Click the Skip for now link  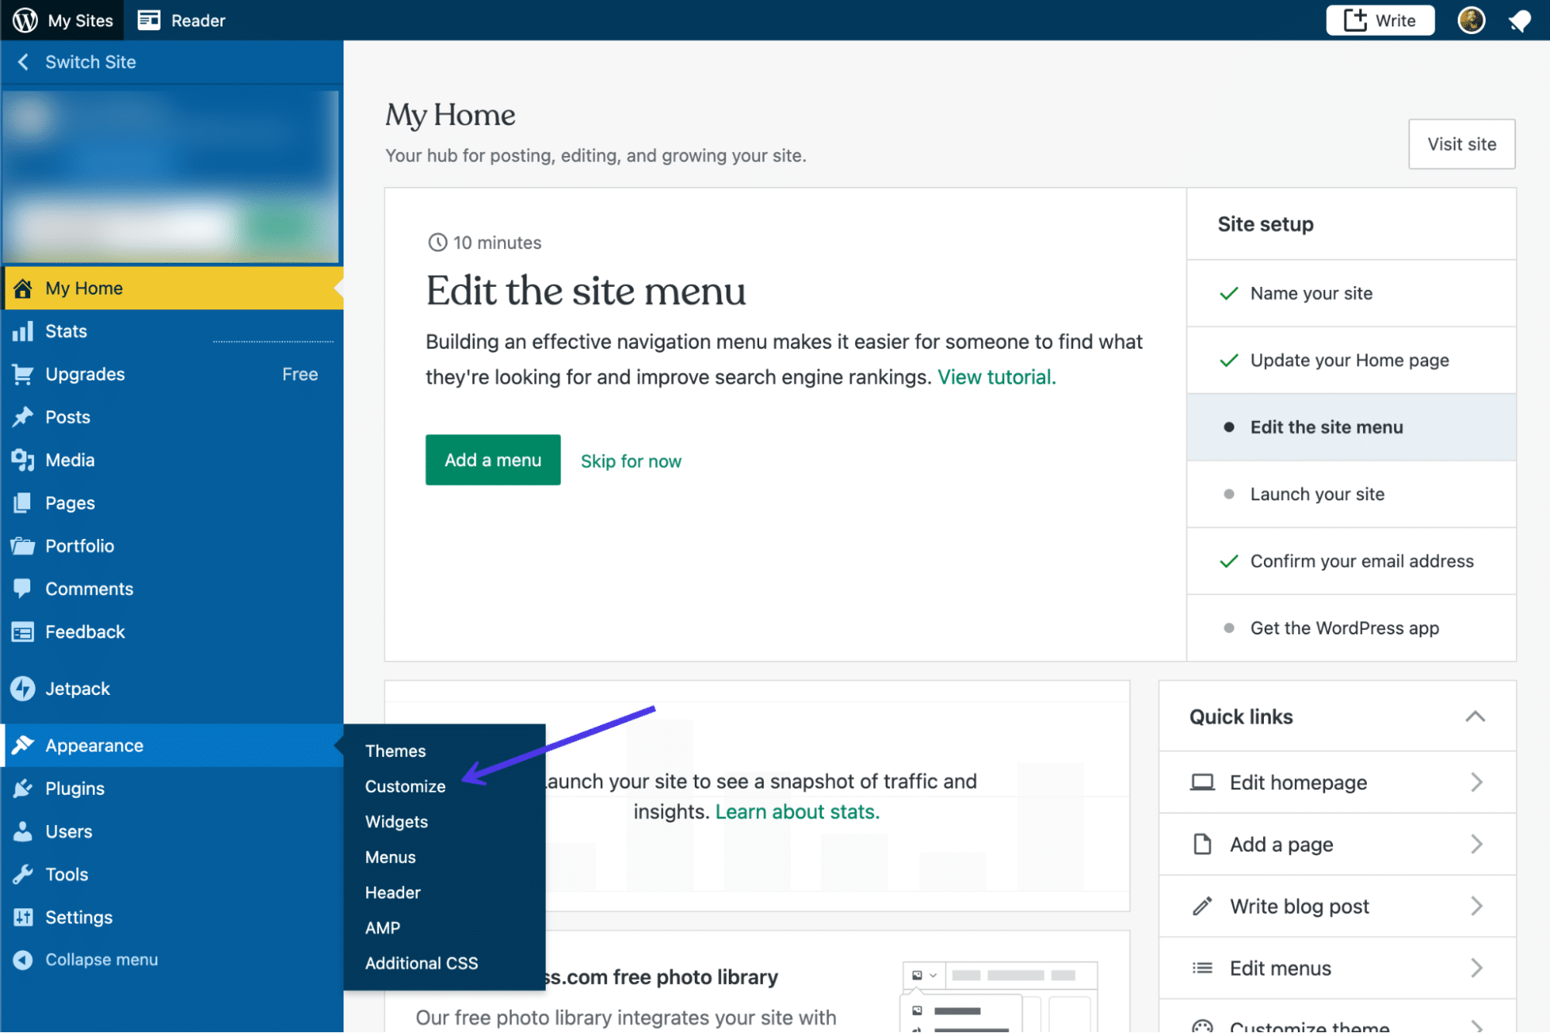(630, 459)
